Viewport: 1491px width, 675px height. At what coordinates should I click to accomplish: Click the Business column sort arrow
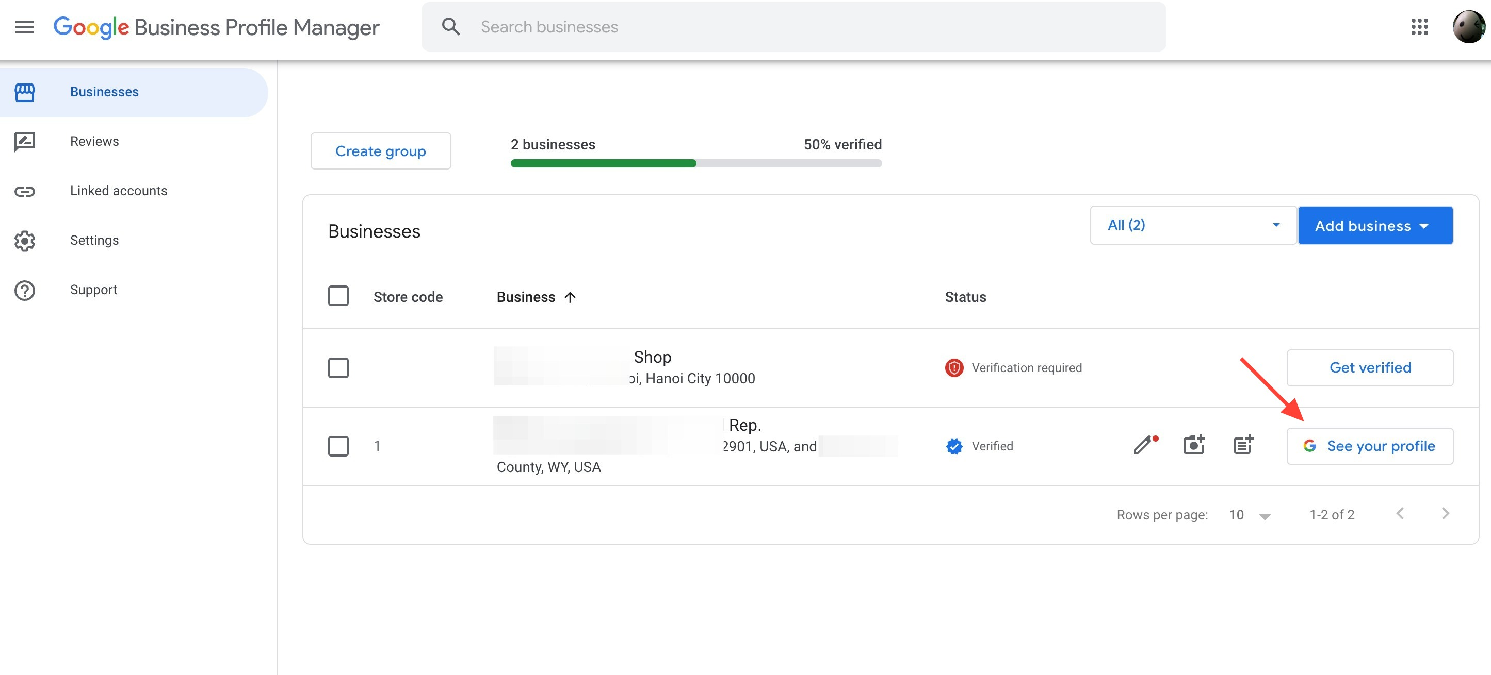point(570,297)
